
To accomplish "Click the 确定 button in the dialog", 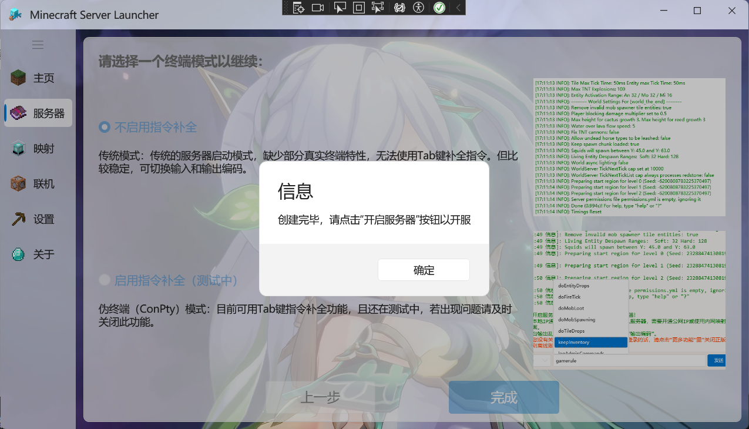I will coord(424,270).
